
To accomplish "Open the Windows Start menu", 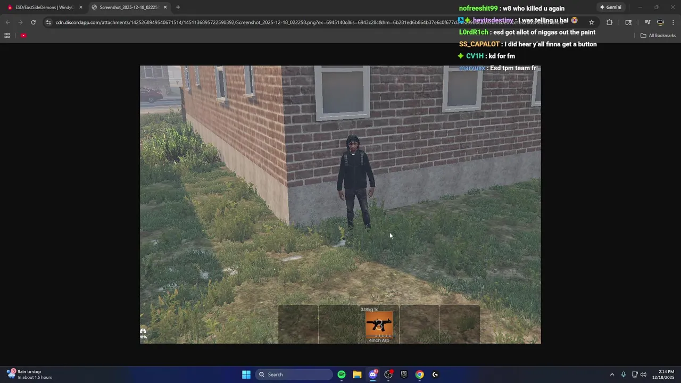I will coord(246,374).
